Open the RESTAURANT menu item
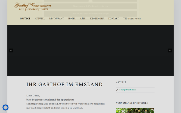The height and width of the screenshot is (113, 181). [56, 19]
